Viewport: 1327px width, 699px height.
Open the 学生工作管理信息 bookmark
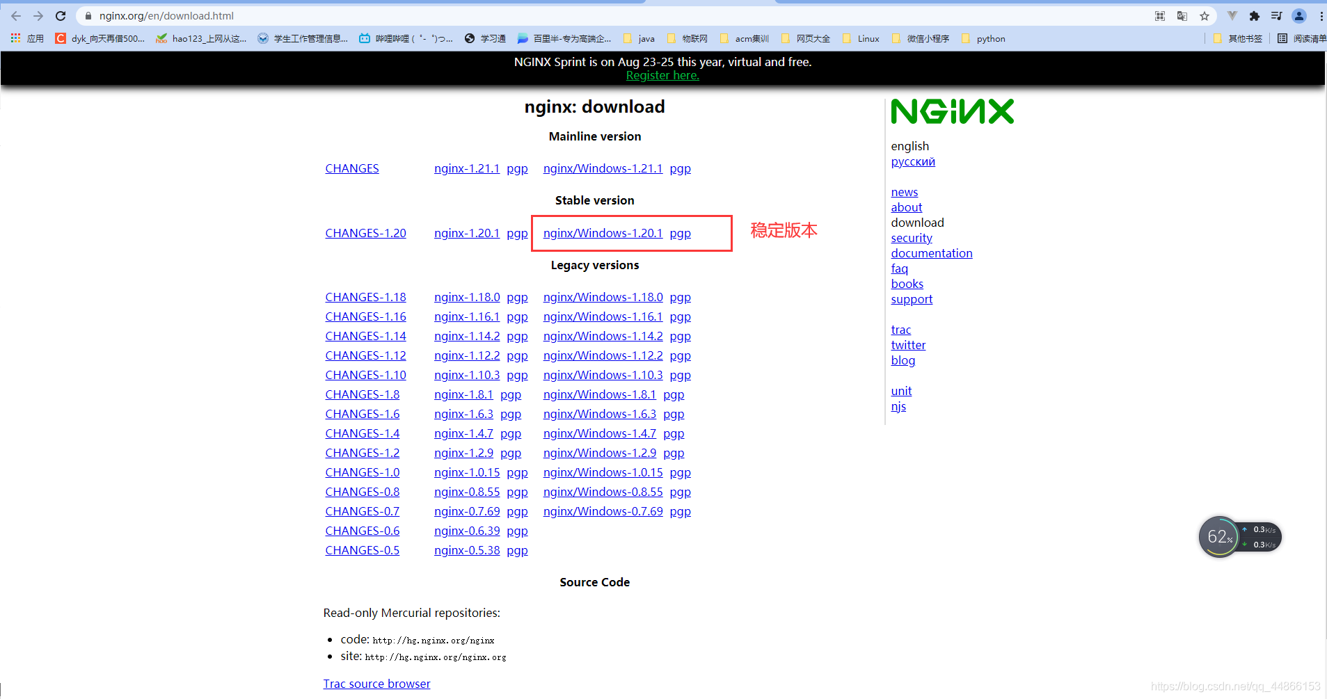click(303, 38)
